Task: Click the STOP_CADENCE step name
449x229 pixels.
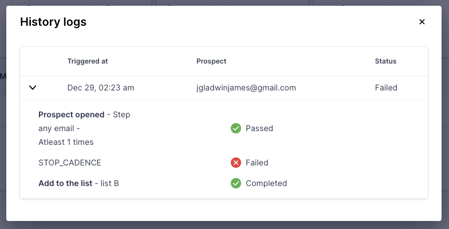Action: tap(70, 163)
